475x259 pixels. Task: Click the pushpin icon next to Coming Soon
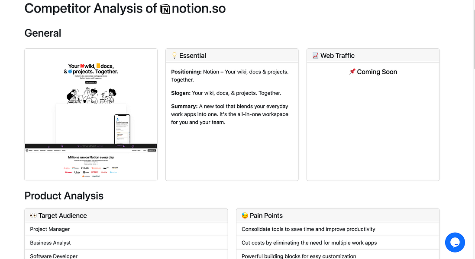pyautogui.click(x=352, y=72)
